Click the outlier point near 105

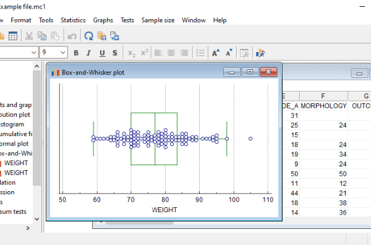click(250, 139)
